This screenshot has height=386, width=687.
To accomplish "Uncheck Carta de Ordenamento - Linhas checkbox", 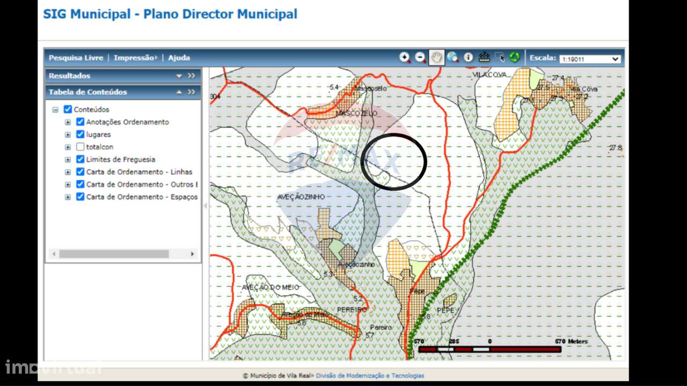I will pyautogui.click(x=80, y=172).
